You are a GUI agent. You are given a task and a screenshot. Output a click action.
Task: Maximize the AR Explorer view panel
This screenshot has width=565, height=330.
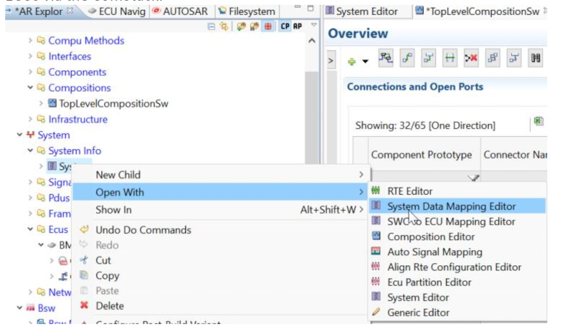tap(310, 8)
